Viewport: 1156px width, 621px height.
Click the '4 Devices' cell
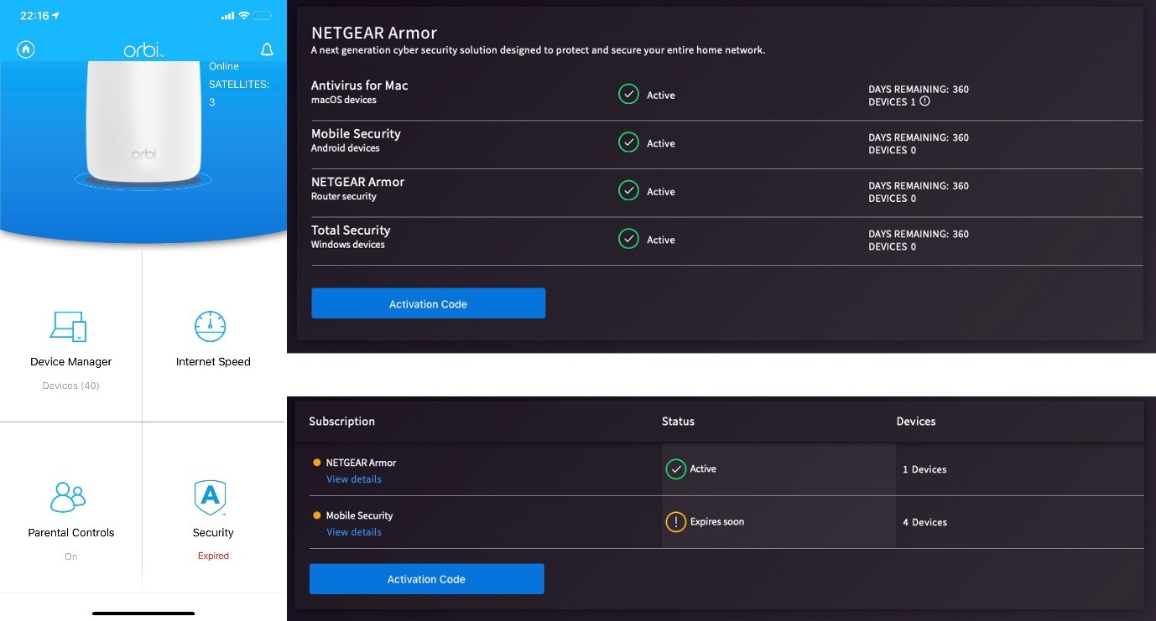click(924, 522)
